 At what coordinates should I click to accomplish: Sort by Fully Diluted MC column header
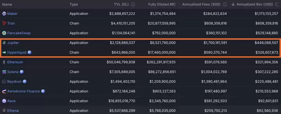[162, 4]
